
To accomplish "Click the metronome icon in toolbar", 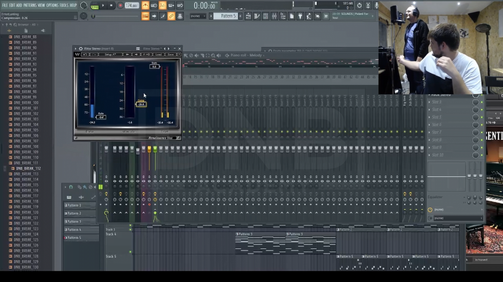I will pyautogui.click(x=145, y=6).
